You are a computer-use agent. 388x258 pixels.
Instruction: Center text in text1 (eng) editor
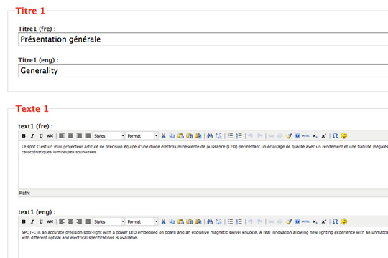(70, 221)
